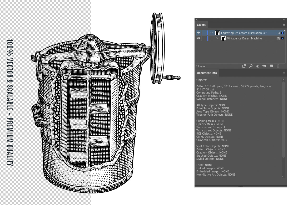This screenshot has width=308, height=205.
Task: Click Make/Release Clipping Mask icon
Action: [x=257, y=66]
